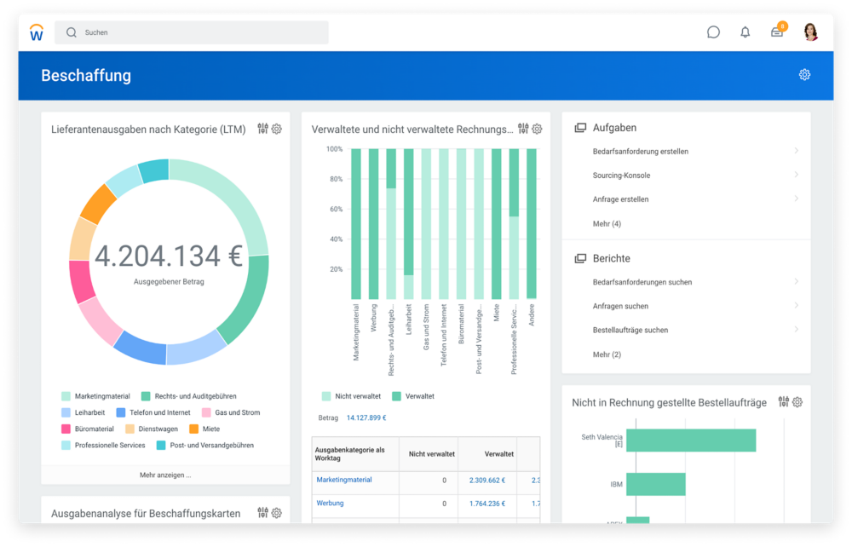Open Bestellaufträge suchen report
Viewport: 852px width, 547px height.
(630, 330)
